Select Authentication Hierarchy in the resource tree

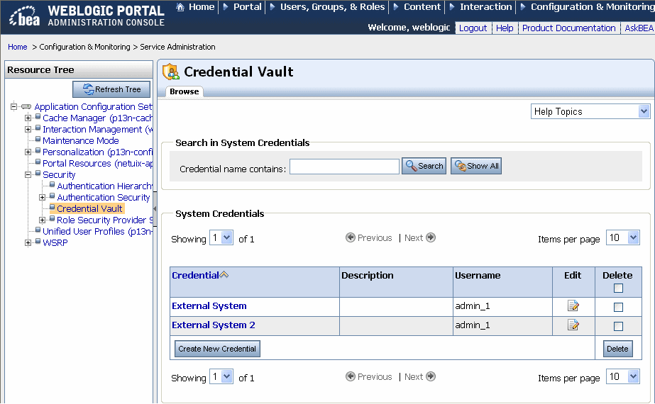click(104, 186)
